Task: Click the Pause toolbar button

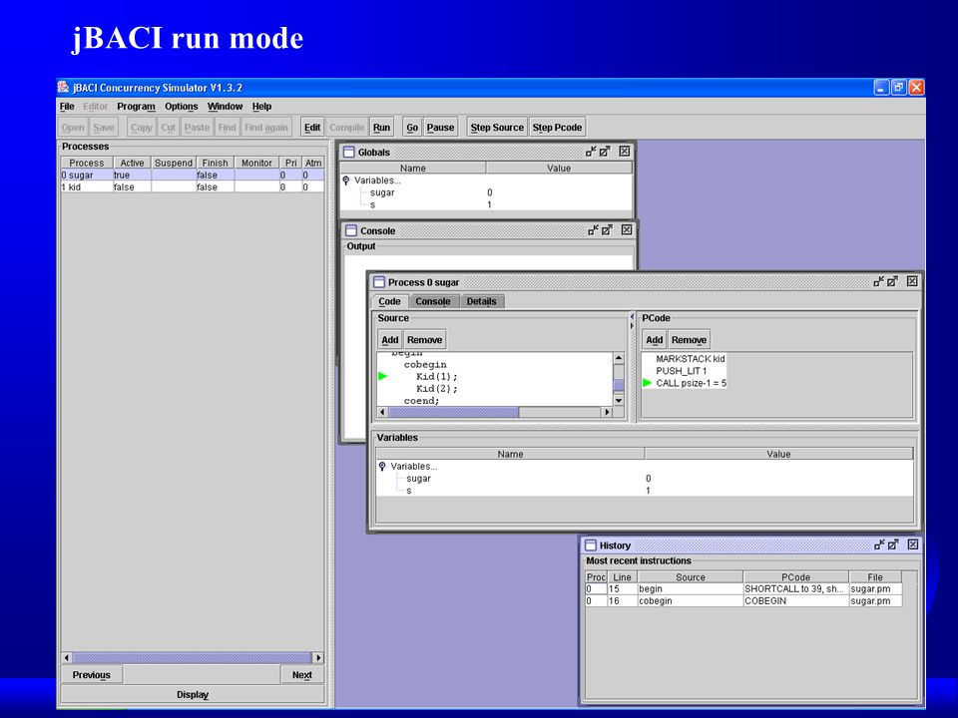Action: pos(440,127)
